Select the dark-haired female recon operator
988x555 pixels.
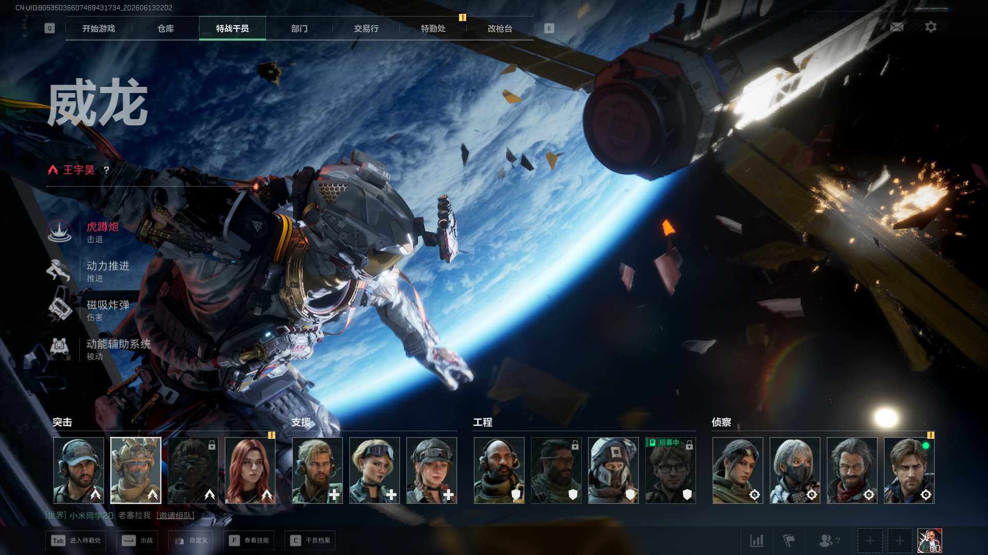click(738, 470)
